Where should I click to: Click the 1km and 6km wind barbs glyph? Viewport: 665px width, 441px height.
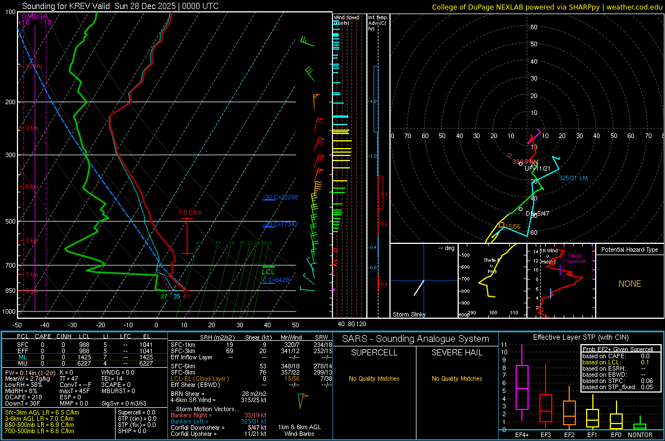click(x=303, y=400)
